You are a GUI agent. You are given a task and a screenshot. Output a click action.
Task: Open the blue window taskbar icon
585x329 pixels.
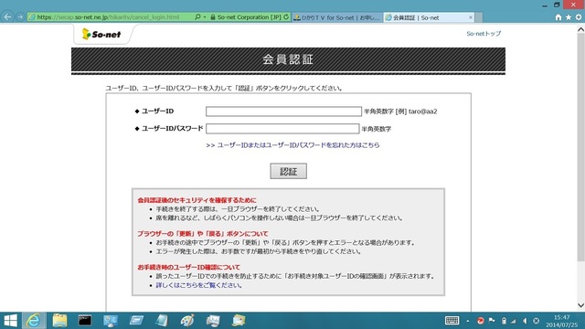[136, 321]
